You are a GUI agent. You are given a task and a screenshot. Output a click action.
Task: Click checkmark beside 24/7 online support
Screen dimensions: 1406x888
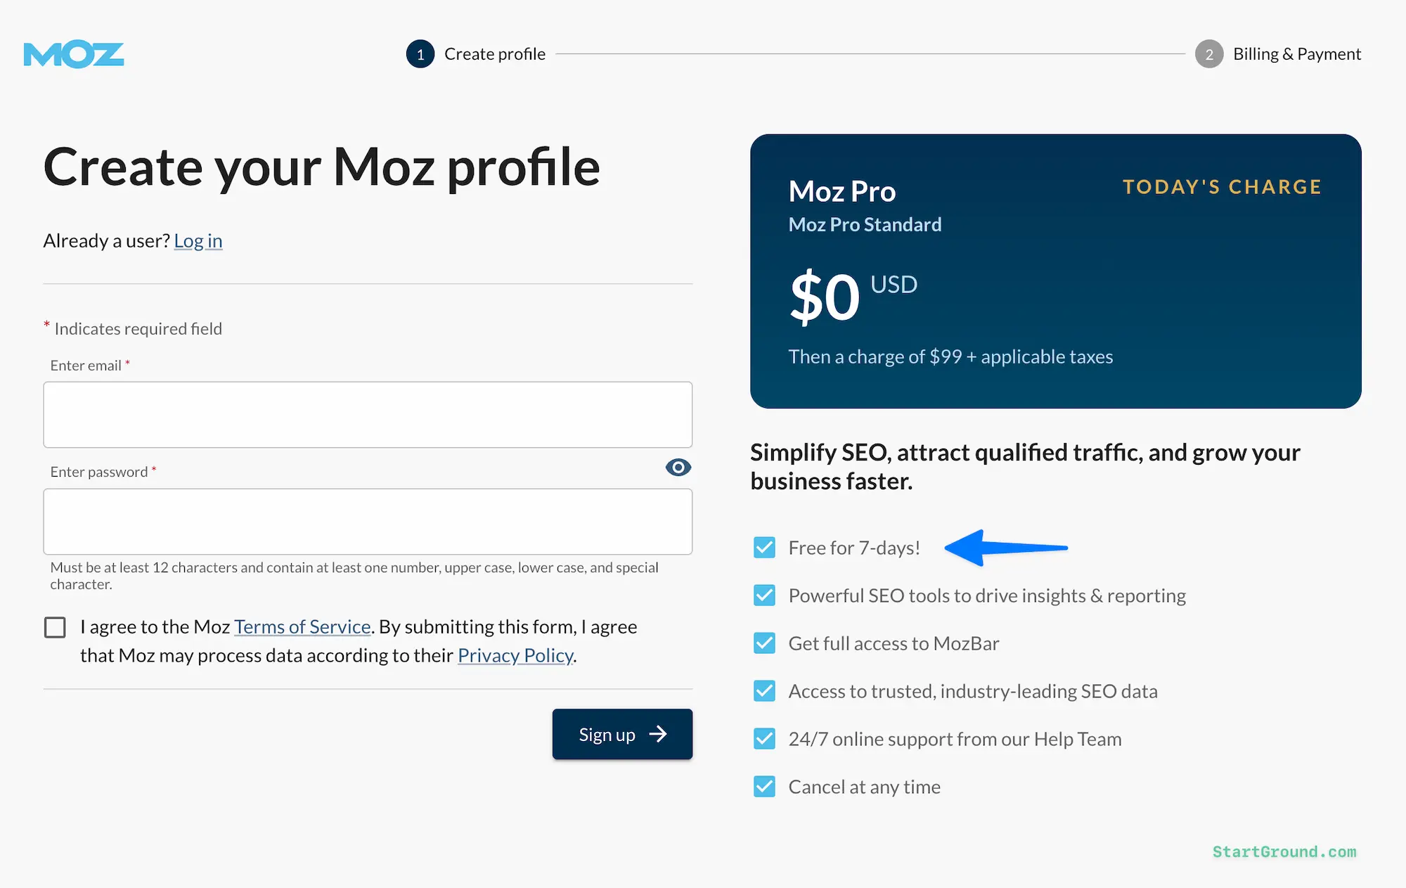pyautogui.click(x=764, y=739)
